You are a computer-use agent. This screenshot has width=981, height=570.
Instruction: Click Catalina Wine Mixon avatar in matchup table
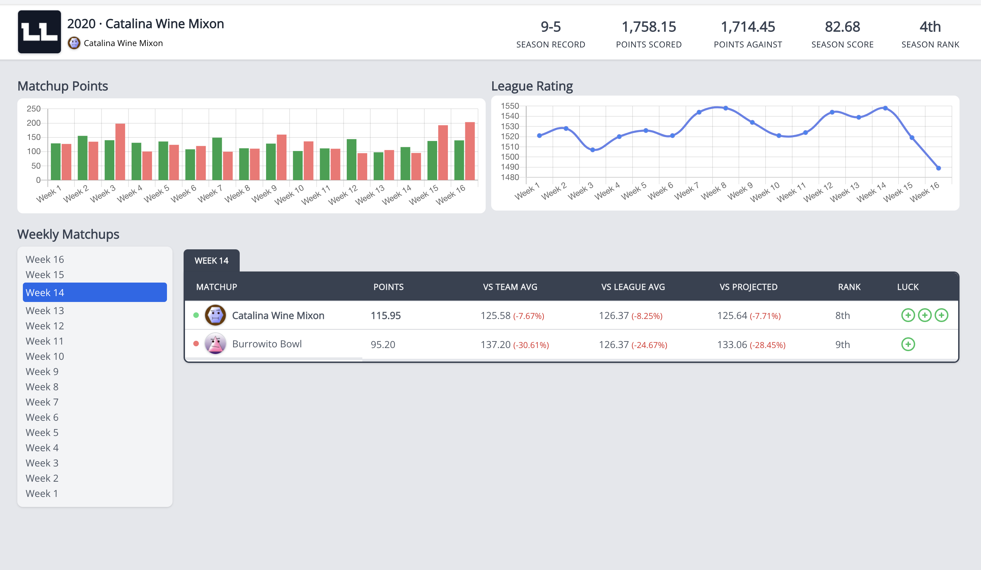215,315
